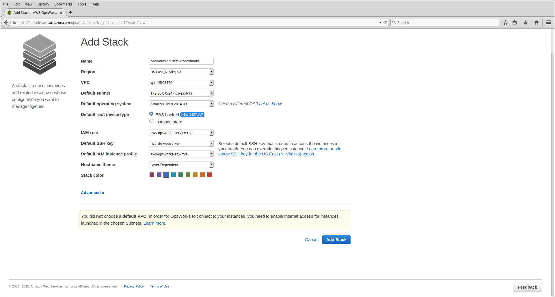Click the stack Name input field
This screenshot has width=555, height=297.
click(x=181, y=61)
